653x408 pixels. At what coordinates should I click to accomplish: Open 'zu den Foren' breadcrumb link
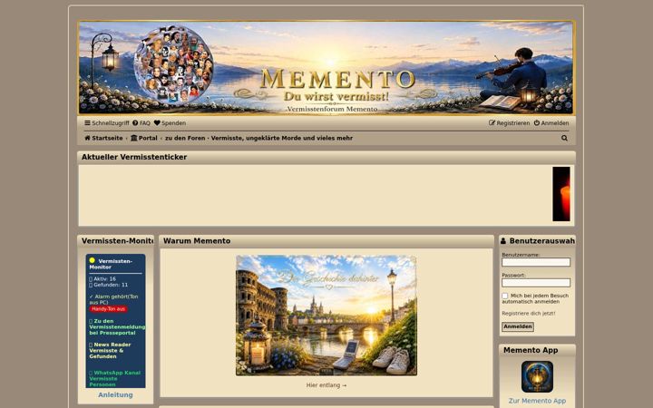tap(259, 138)
